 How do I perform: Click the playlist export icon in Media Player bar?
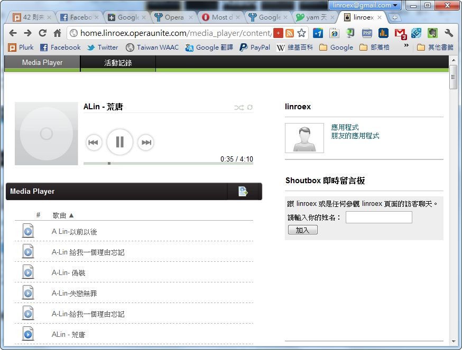[243, 191]
